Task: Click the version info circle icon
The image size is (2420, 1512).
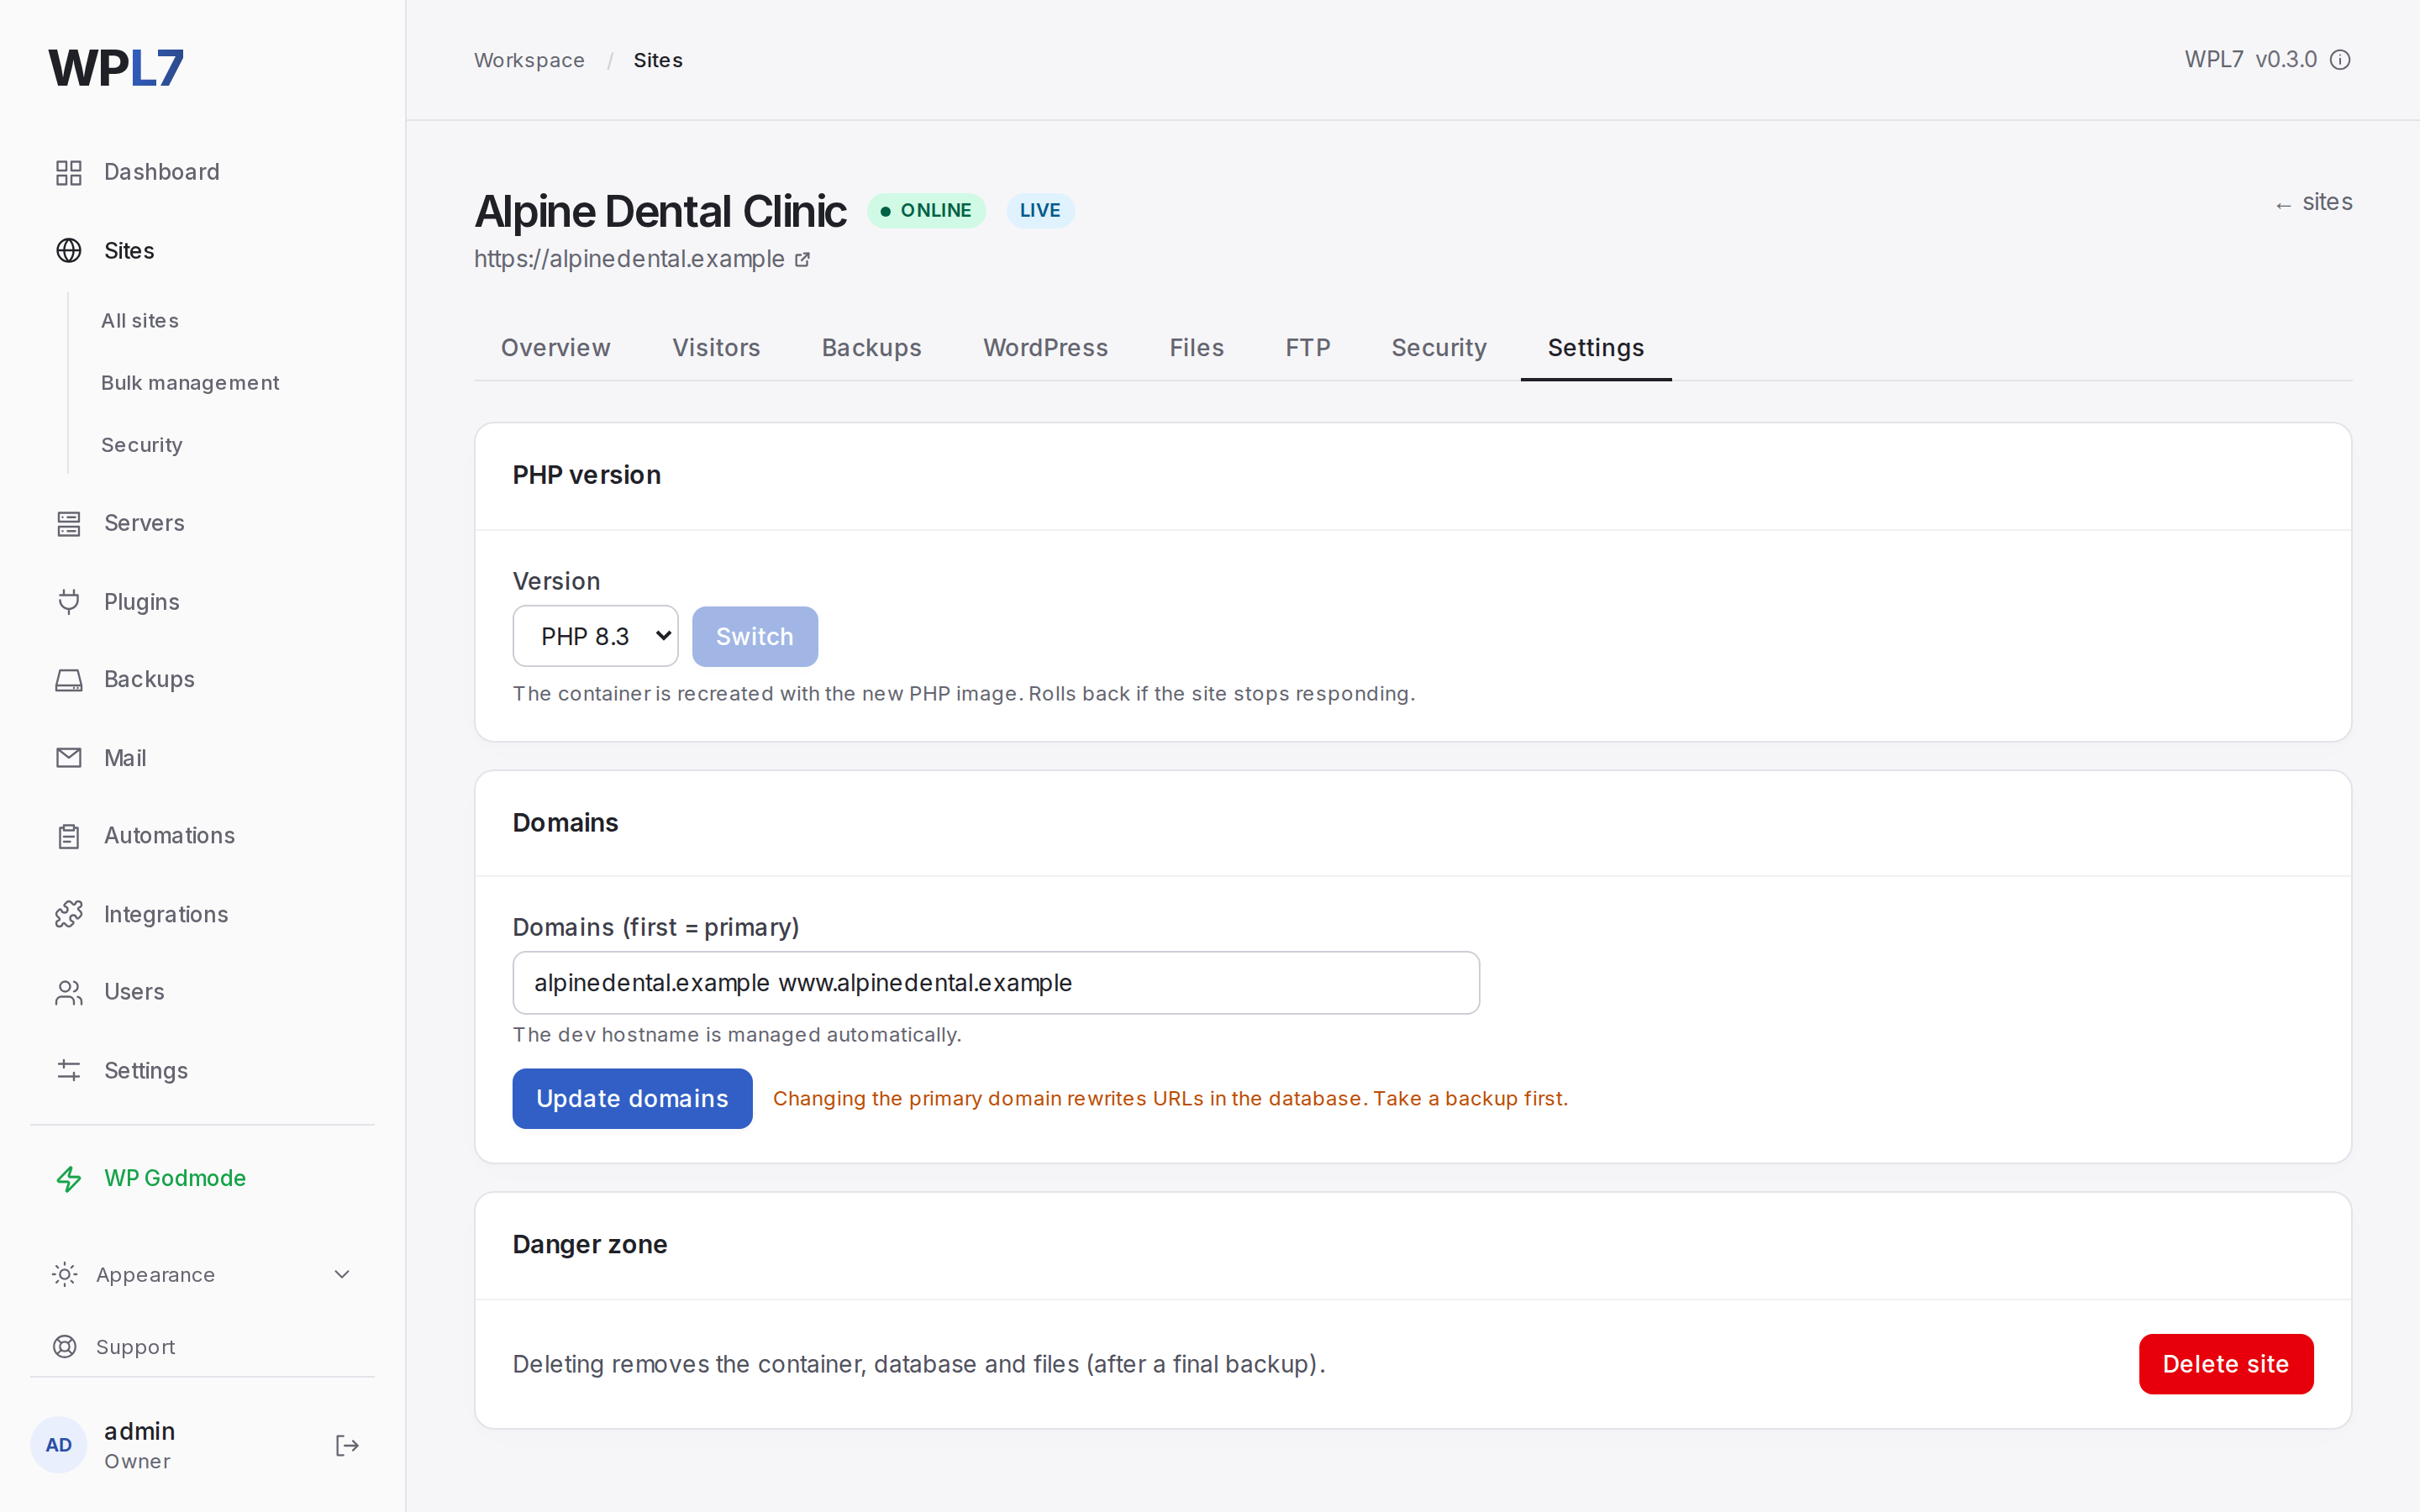Action: (x=2340, y=60)
